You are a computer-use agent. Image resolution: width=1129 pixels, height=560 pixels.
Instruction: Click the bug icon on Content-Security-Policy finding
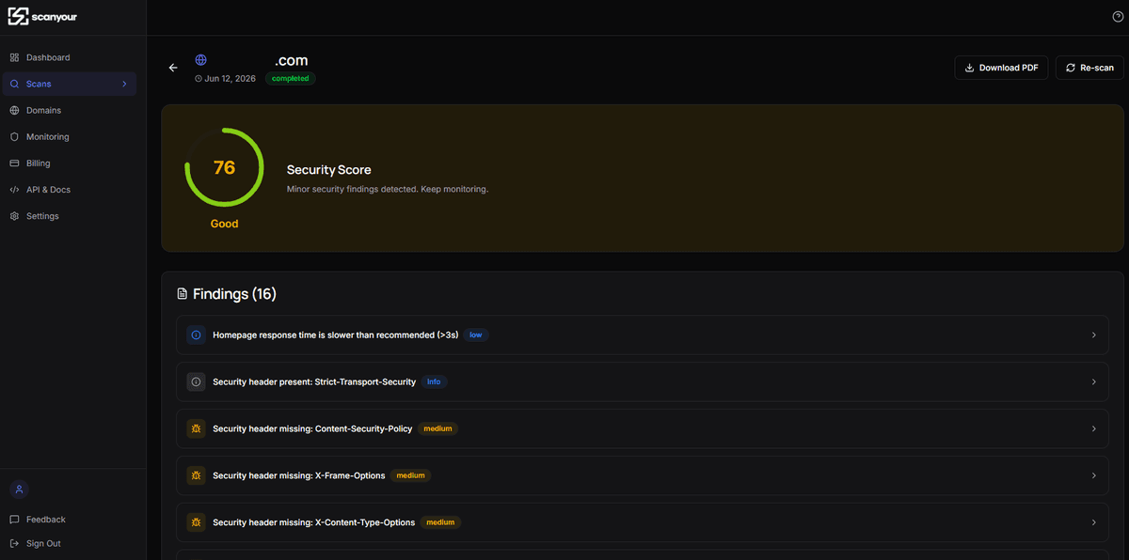coord(196,428)
